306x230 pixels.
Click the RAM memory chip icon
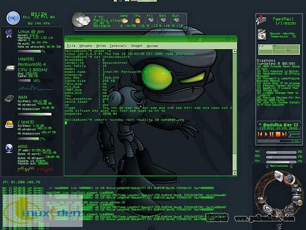coord(9,99)
